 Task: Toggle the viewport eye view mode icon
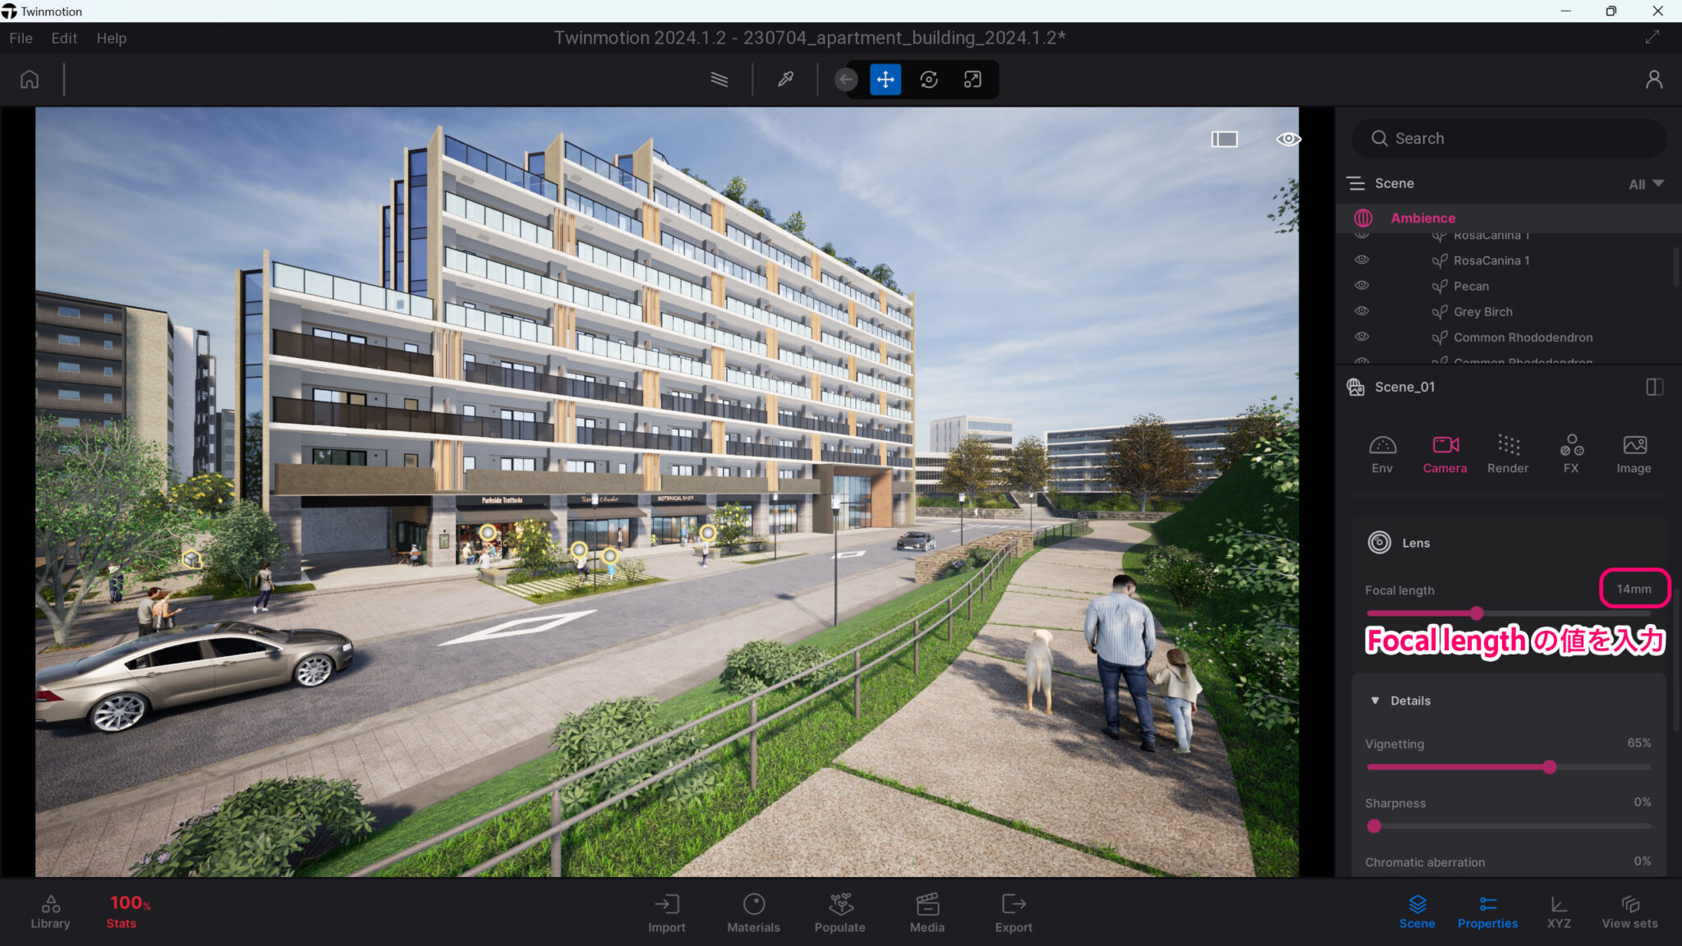[1288, 139]
